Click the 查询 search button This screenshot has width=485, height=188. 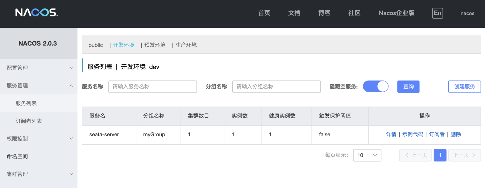point(408,87)
